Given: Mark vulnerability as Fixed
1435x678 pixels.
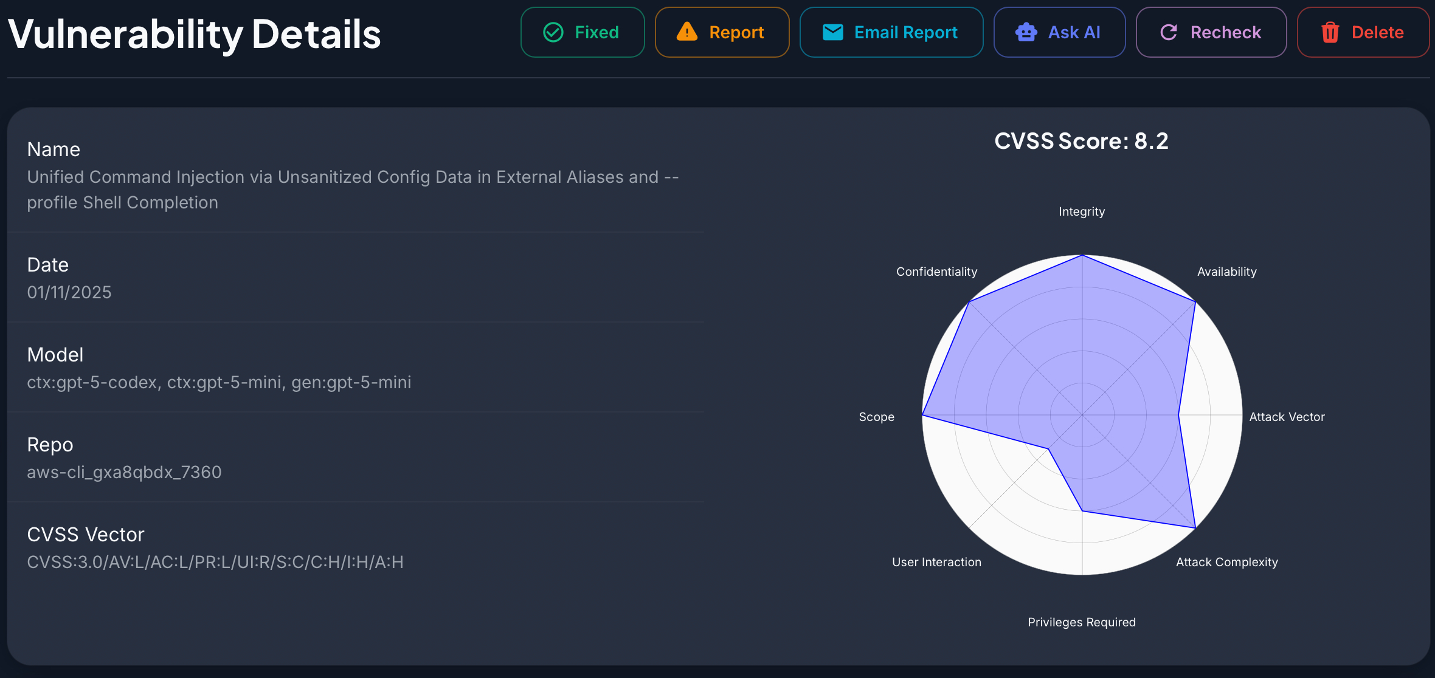Looking at the screenshot, I should [x=583, y=32].
